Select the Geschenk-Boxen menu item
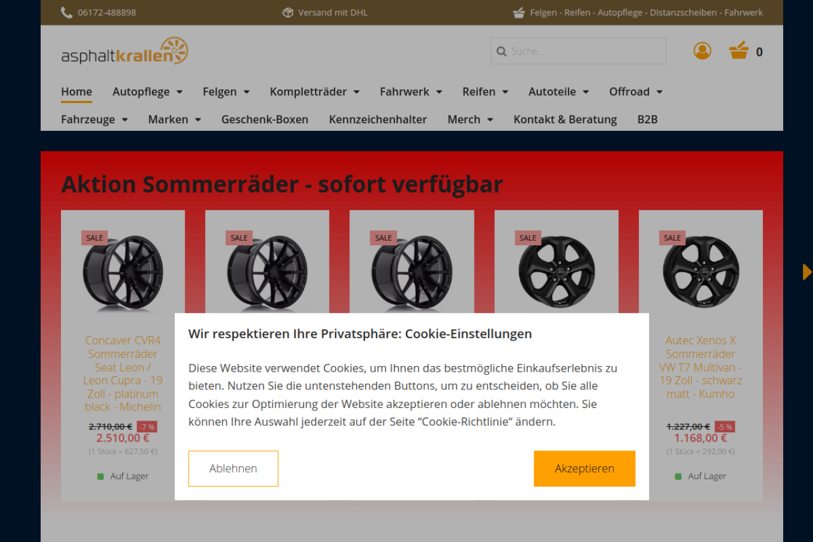The height and width of the screenshot is (542, 813). tap(265, 119)
